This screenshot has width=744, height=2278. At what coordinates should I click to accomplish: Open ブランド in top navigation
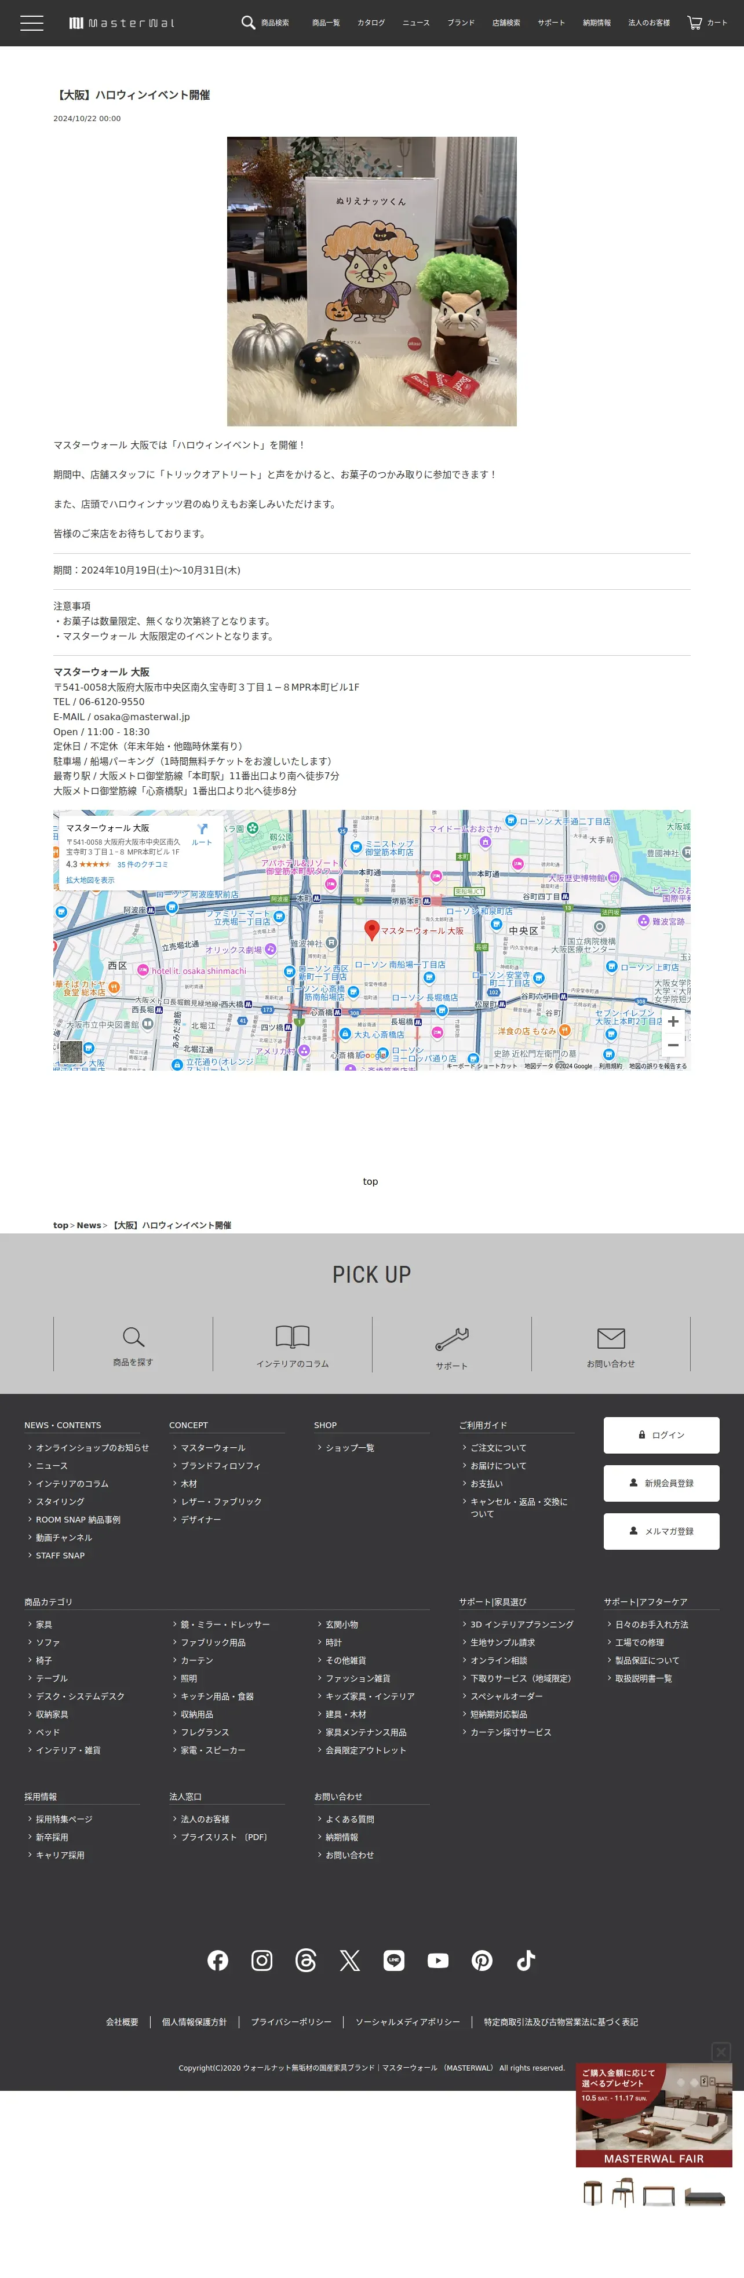click(461, 23)
